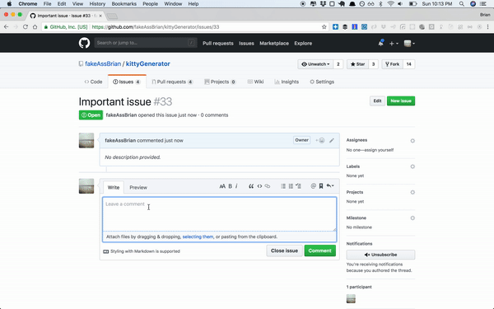Click the Close issue button
Image resolution: width=494 pixels, height=309 pixels.
(x=284, y=250)
